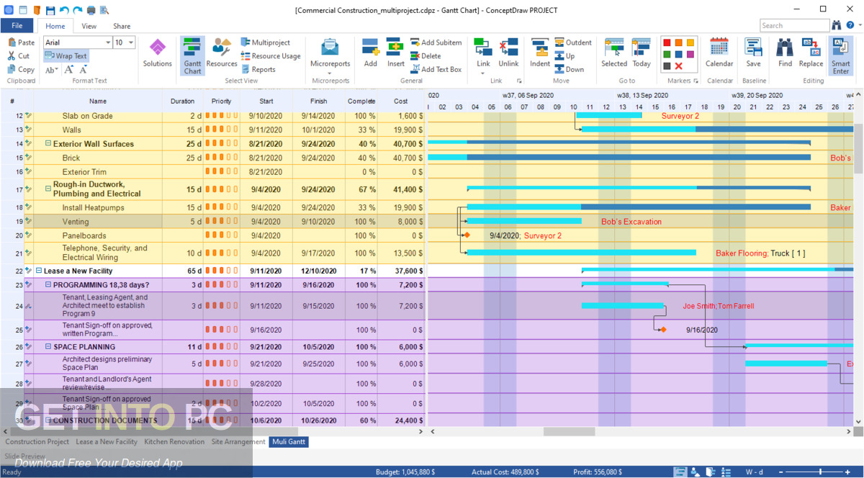Switch to the View ribbon tab
Image resolution: width=864 pixels, height=478 pixels.
pyautogui.click(x=89, y=26)
